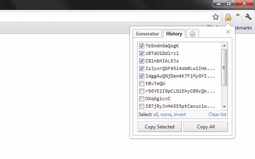
Task: Close the password generator popup
Action: (228, 32)
